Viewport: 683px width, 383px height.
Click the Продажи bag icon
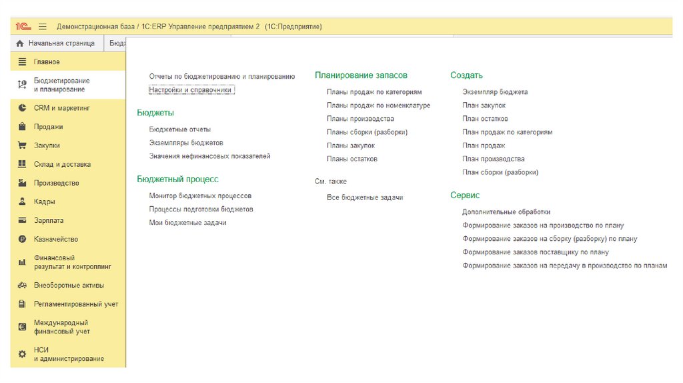22,127
